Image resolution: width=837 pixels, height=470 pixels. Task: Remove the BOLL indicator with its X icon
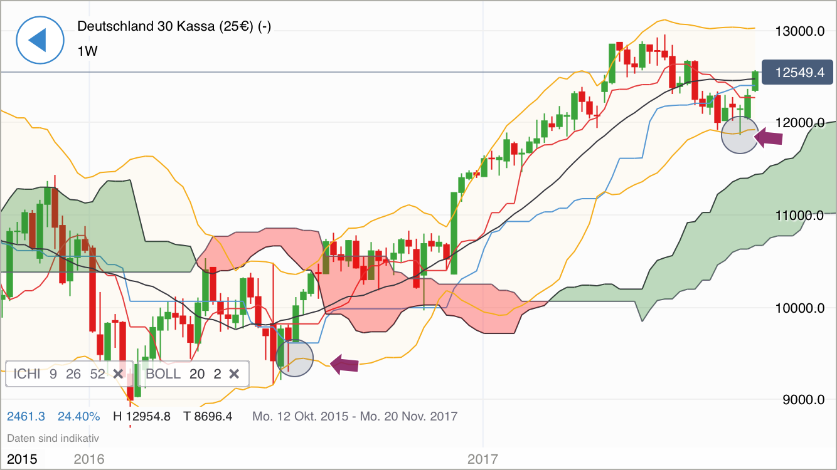click(x=234, y=373)
